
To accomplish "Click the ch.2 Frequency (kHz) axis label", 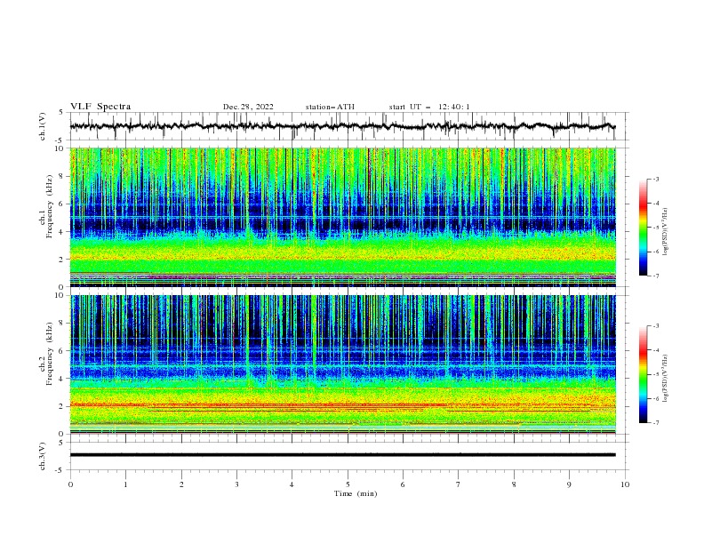I will [47, 354].
